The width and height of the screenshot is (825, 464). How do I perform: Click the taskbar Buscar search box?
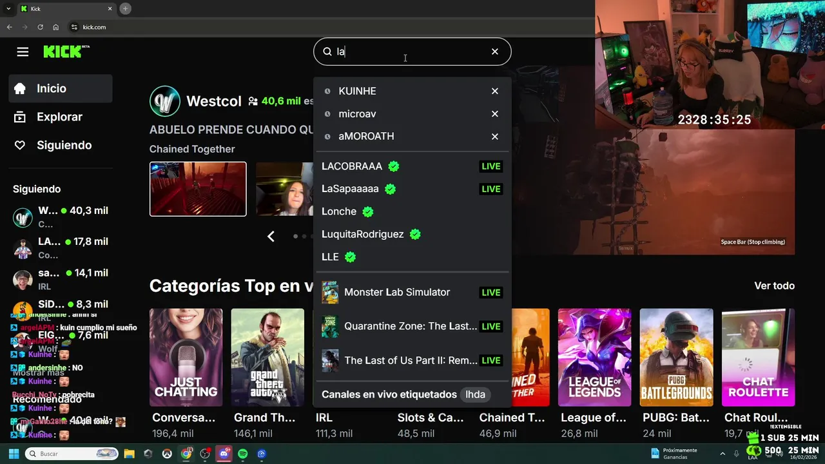(x=71, y=454)
